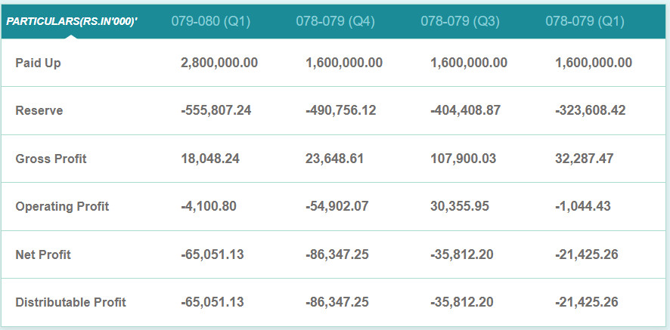670x330 pixels.
Task: Select the Gross Profit value 32,287.47
Action: [x=584, y=159]
